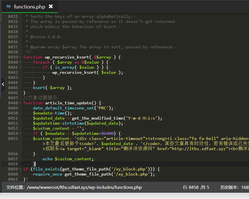Click the ksort( $array ) statement
The image size is (249, 199).
click(x=52, y=88)
